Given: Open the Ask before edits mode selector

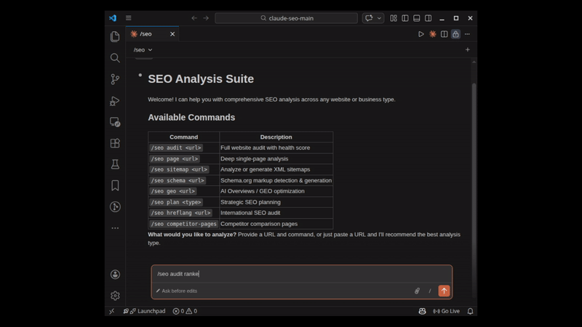Looking at the screenshot, I should [177, 291].
